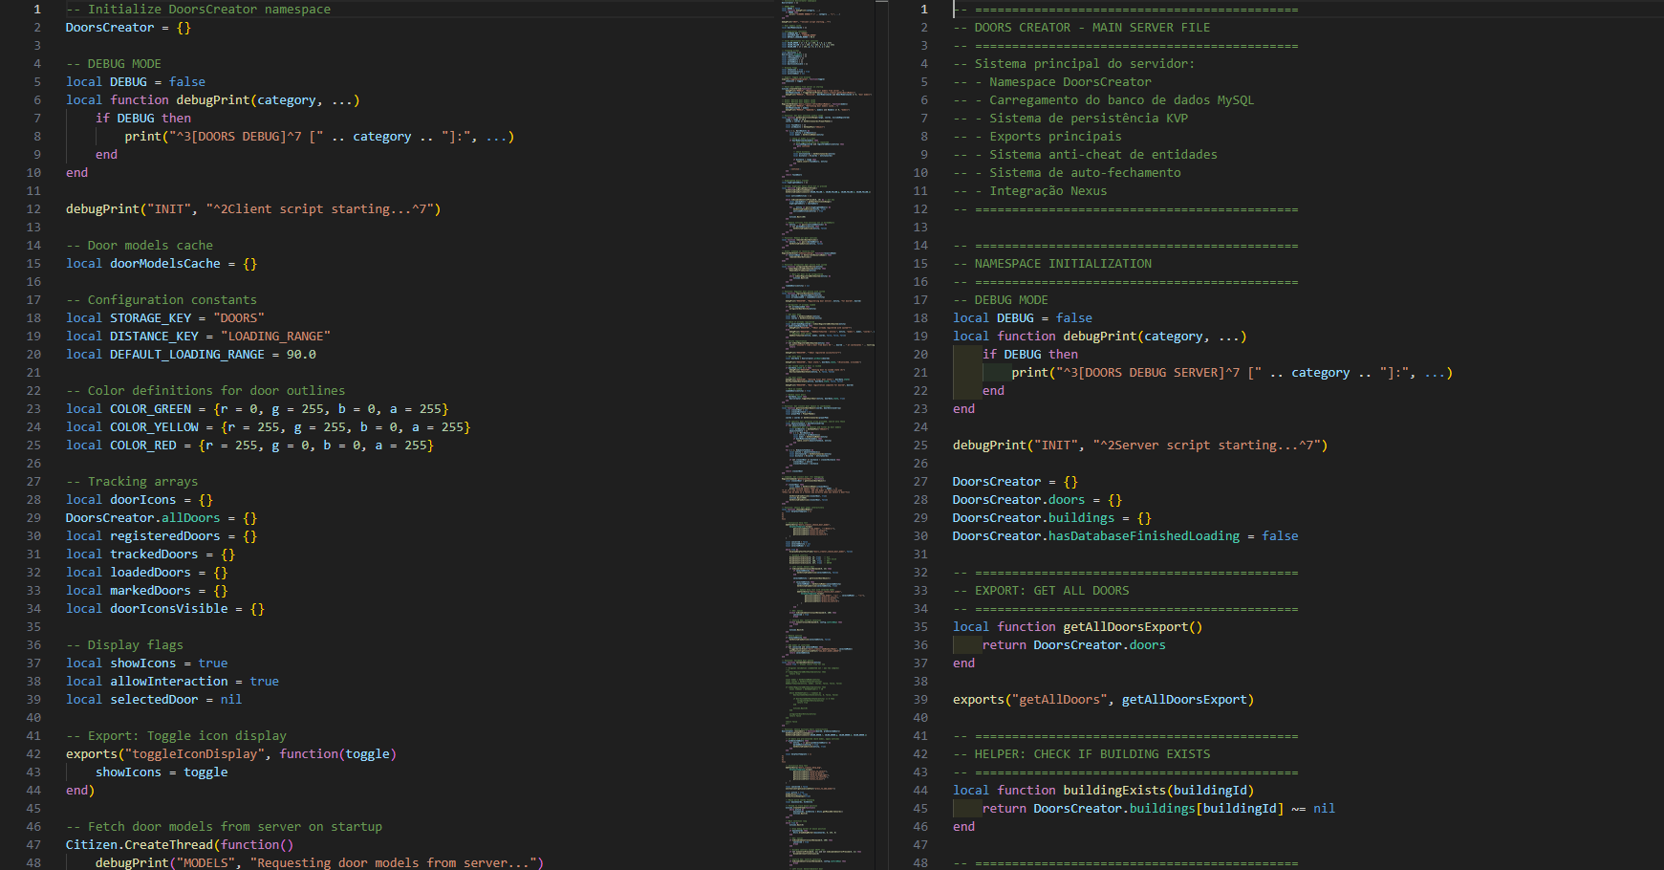Click 'showIcons = toggle' assignment line

162,772
